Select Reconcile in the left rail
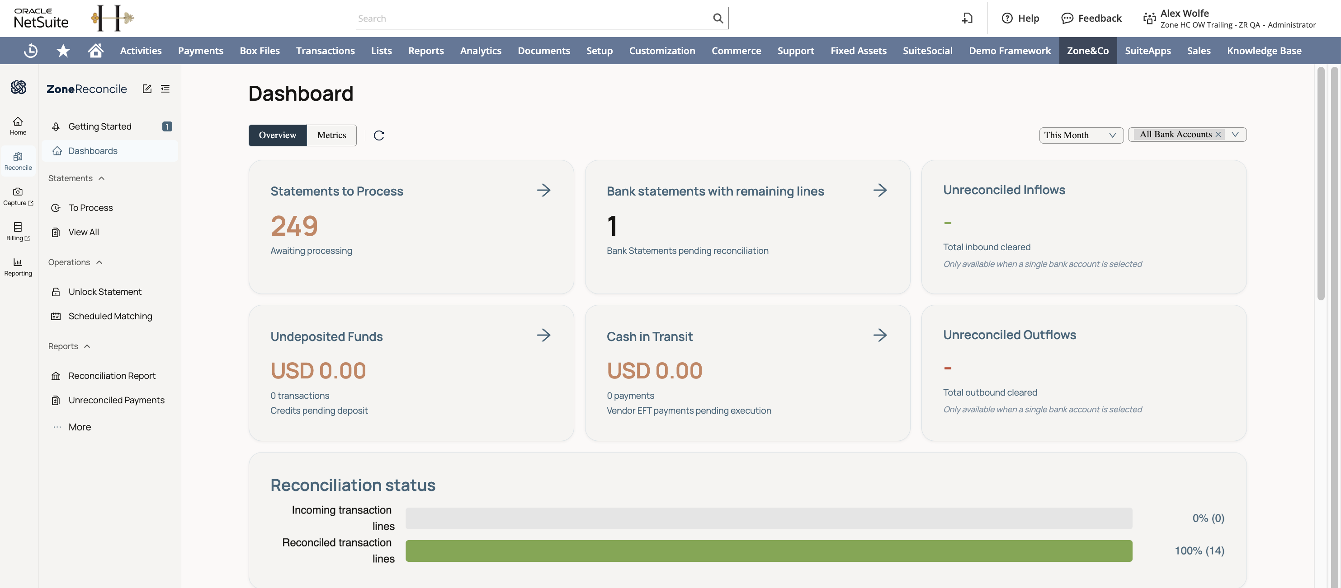 tap(18, 161)
